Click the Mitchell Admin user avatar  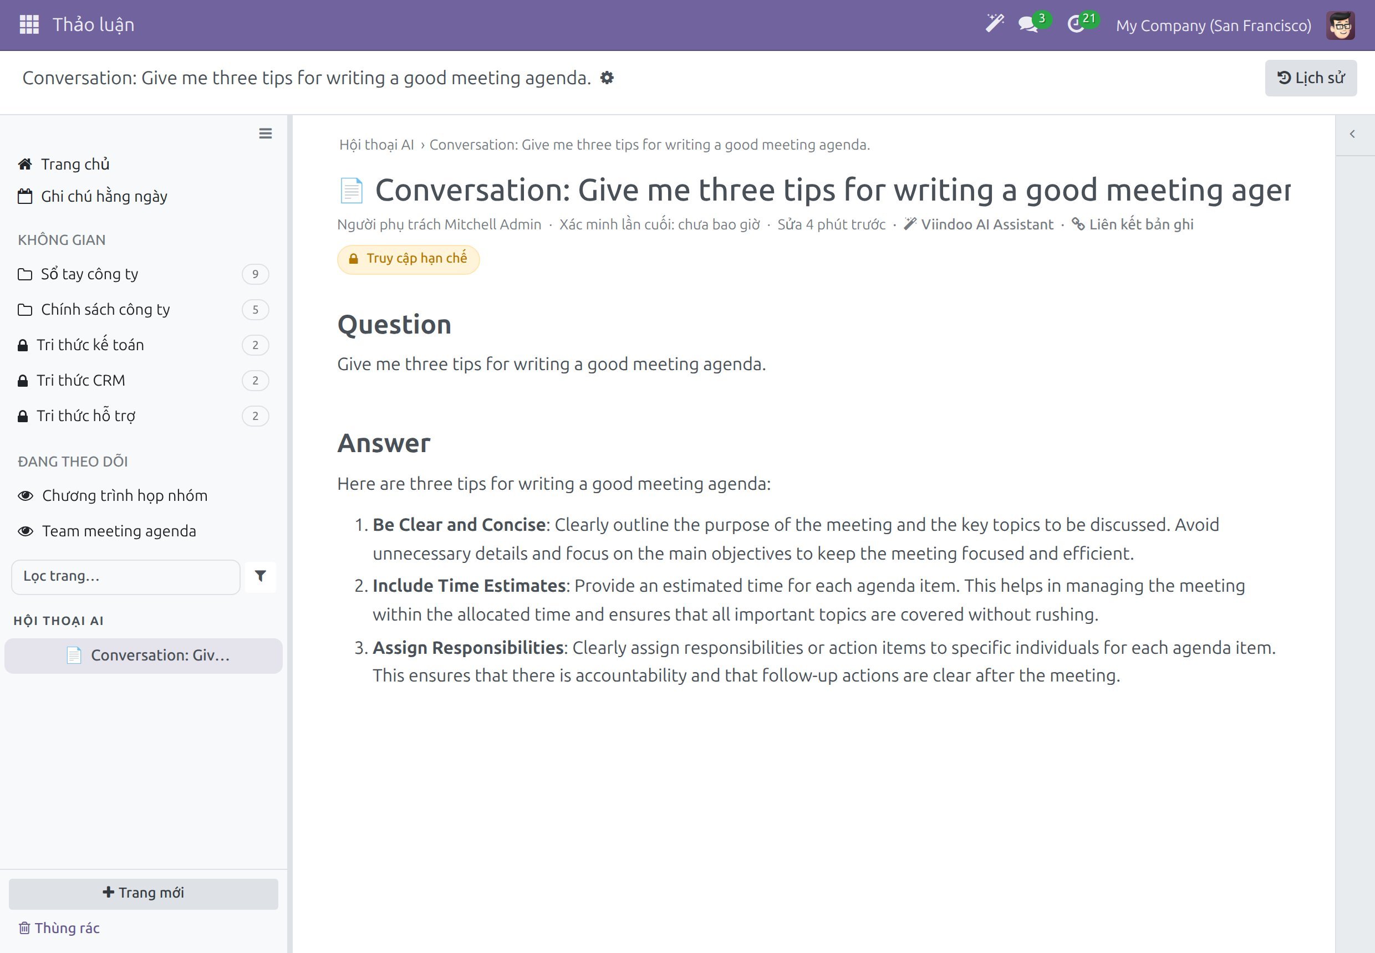(x=1340, y=25)
